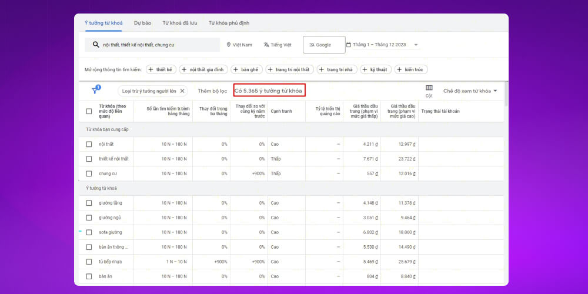The height and width of the screenshot is (294, 588).
Task: Sort by Tỷ lệ hiển thị quảng cáo header
Action: point(328,111)
